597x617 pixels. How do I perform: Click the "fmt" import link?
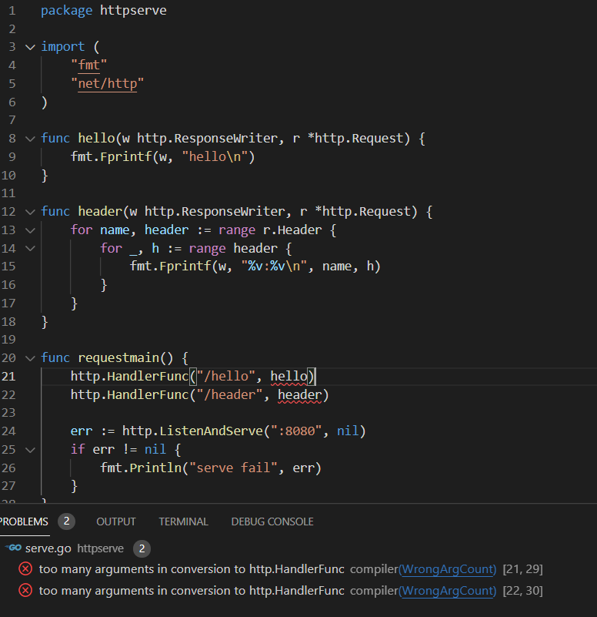[x=88, y=65]
